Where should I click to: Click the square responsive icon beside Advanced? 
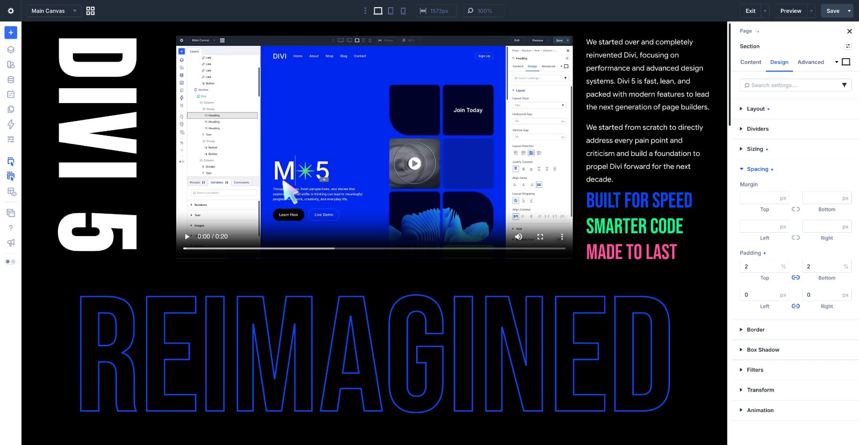point(846,62)
